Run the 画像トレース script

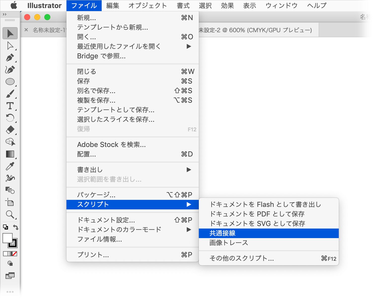pyautogui.click(x=269, y=243)
